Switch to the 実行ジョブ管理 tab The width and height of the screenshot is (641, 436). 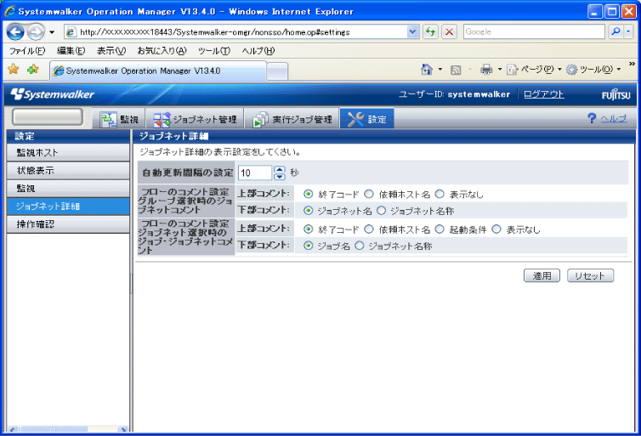[292, 119]
